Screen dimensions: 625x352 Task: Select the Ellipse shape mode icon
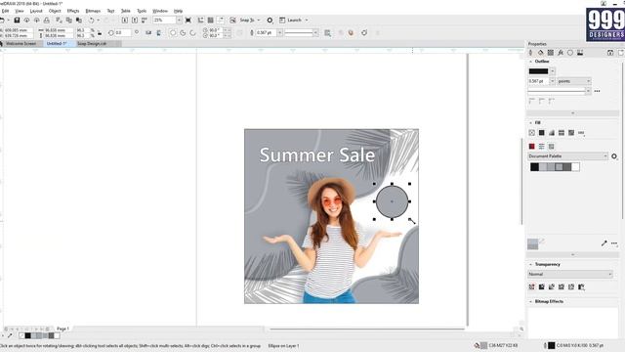pos(173,32)
